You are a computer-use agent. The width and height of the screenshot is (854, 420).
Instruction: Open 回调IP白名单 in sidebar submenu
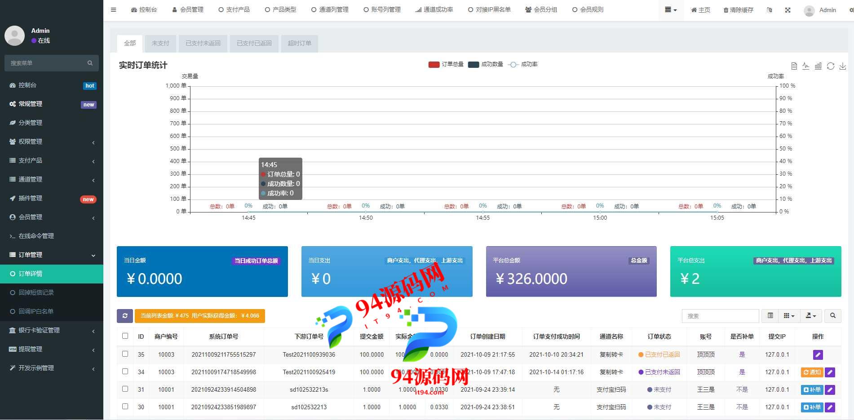(52, 311)
